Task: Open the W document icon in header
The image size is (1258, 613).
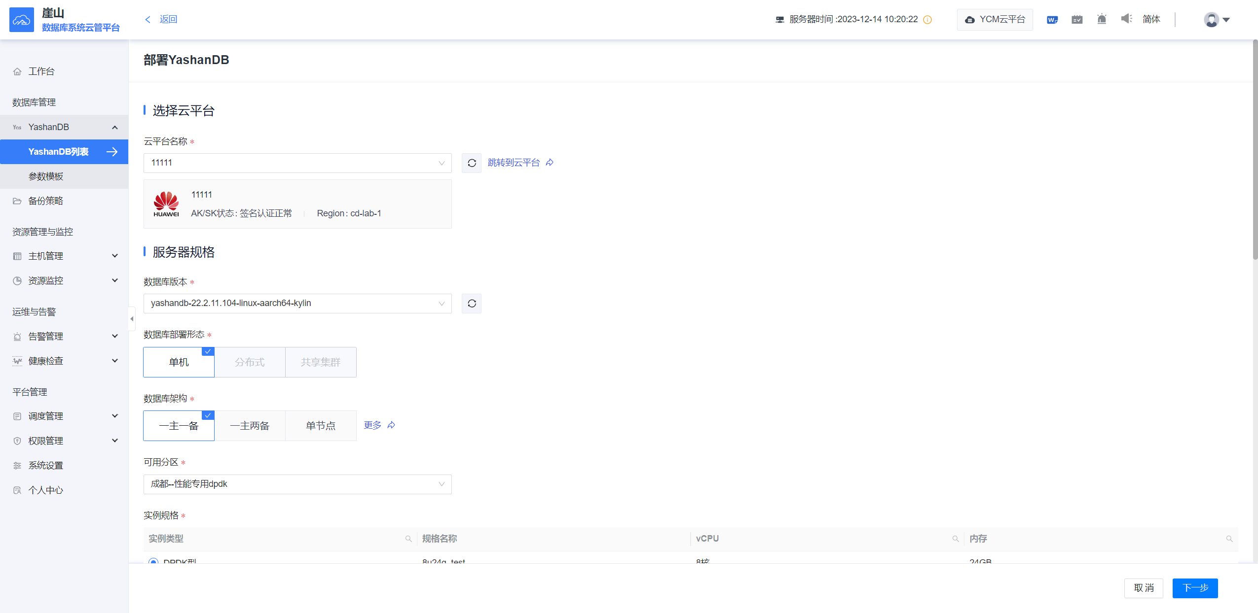Action: [x=1052, y=20]
